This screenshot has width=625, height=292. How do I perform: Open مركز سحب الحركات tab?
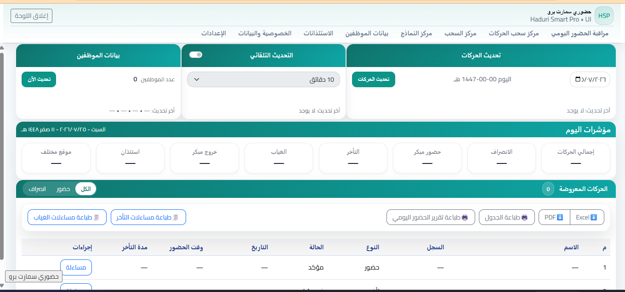[x=514, y=34]
